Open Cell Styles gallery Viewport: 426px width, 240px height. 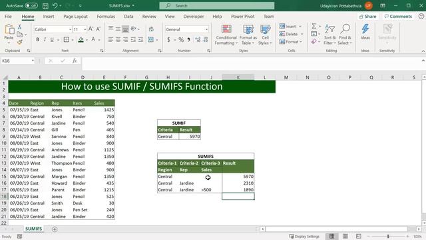(265, 35)
